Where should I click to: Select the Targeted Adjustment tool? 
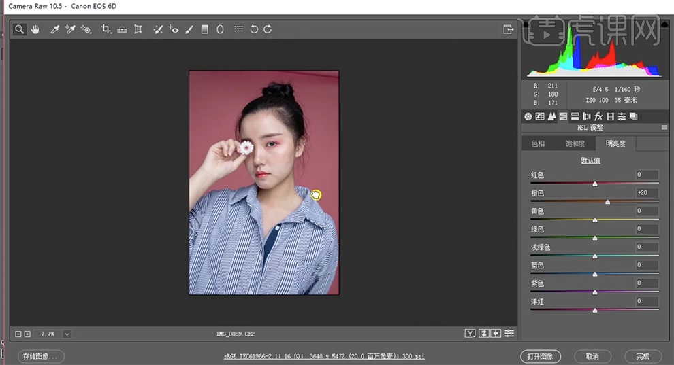click(86, 29)
